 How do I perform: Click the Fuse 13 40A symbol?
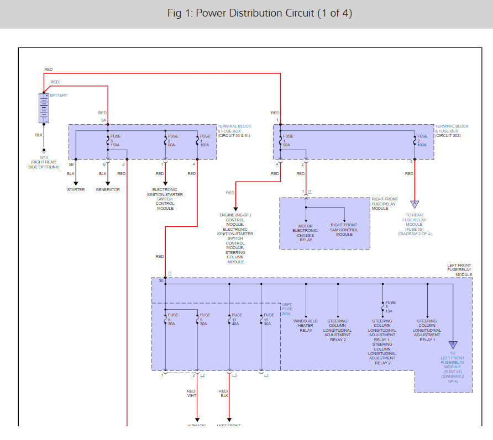229,319
